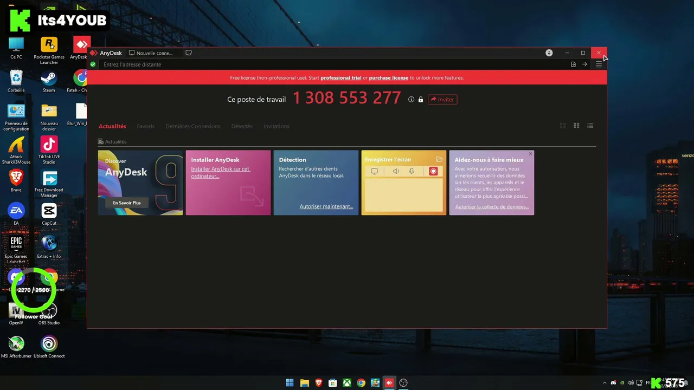Screen dimensions: 694x390
Task: Select the Attack SharkX3Mouse desktop icon
Action: [16, 151]
